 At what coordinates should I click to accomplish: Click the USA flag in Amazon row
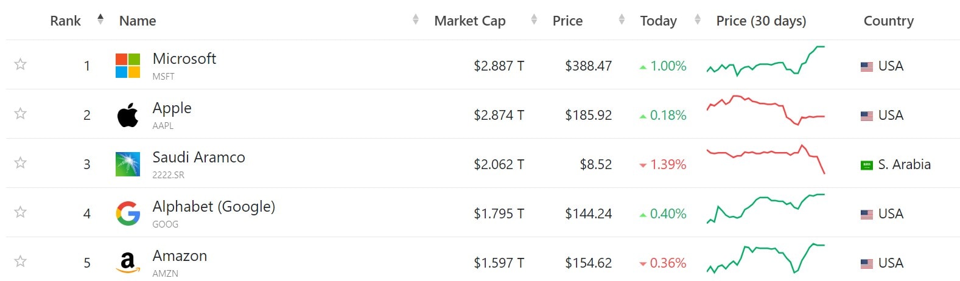(867, 263)
